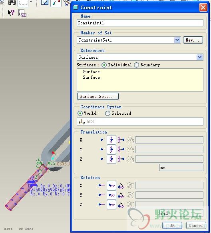Viewport: 211px width, 233px height.
Task: Expand the Surfaces references dropdown
Action: pos(199,57)
